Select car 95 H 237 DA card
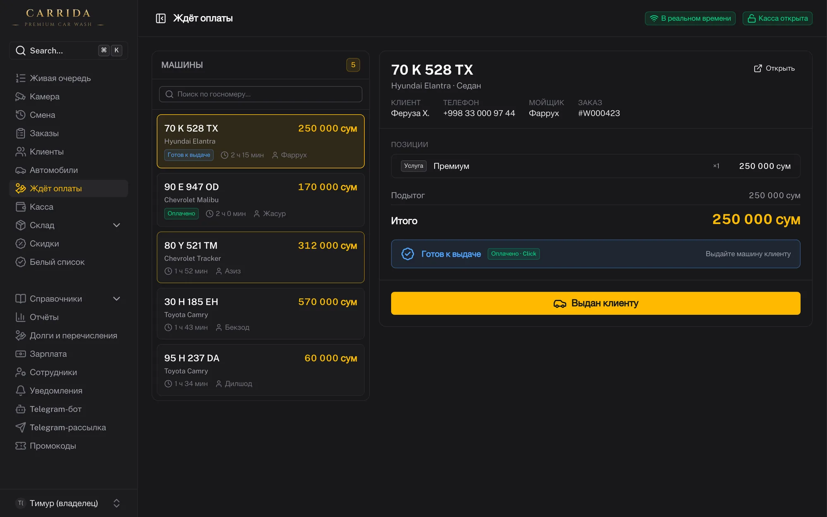 [x=261, y=370]
